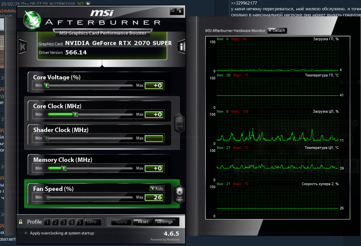Image resolution: width=361 pixels, height=246 pixels.
Task: Open the Settings dialog
Action: [165, 222]
